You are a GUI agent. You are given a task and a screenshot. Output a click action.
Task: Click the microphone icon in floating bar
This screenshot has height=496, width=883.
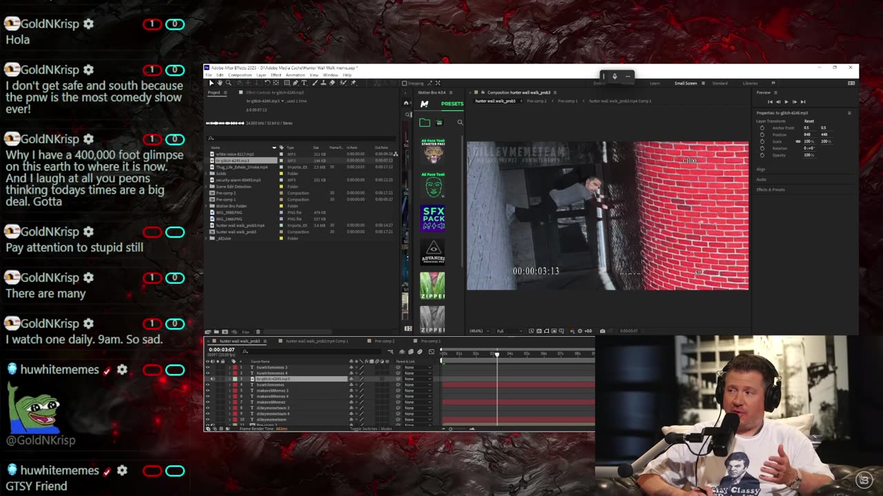(615, 76)
